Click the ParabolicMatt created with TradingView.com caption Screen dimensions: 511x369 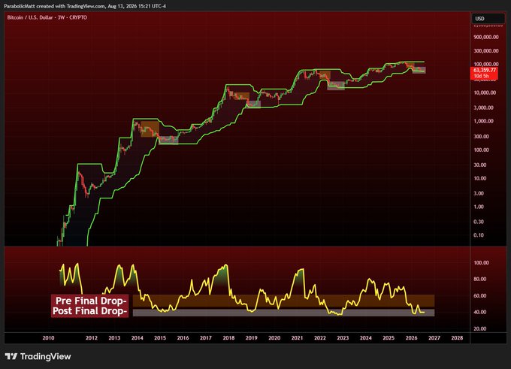(x=85, y=6)
